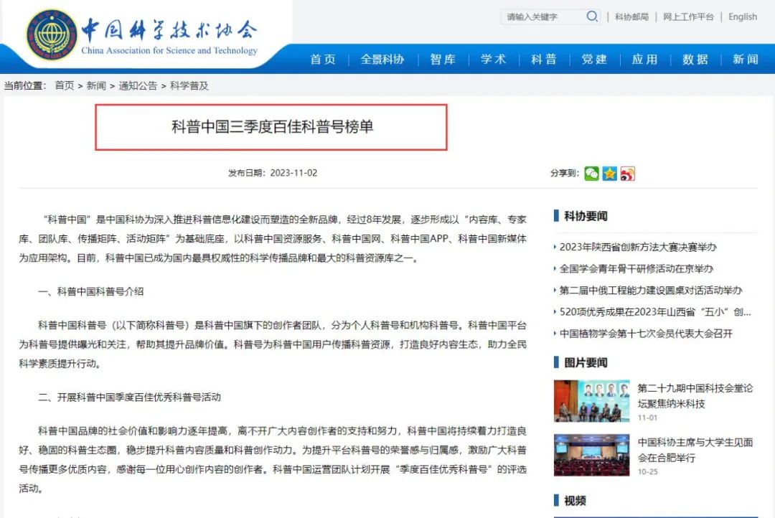Screen dimensions: 775x518
Task: Go to 科学普及 in breadcrumb
Action: click(x=189, y=85)
